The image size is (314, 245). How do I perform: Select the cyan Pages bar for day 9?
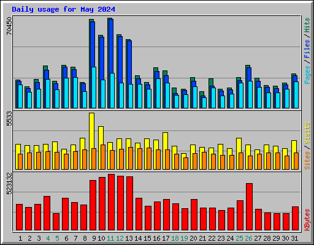coord(94,88)
